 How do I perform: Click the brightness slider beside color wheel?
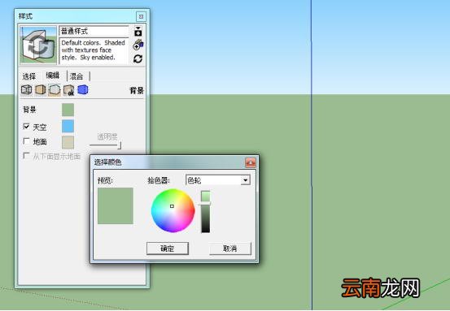pyautogui.click(x=206, y=212)
